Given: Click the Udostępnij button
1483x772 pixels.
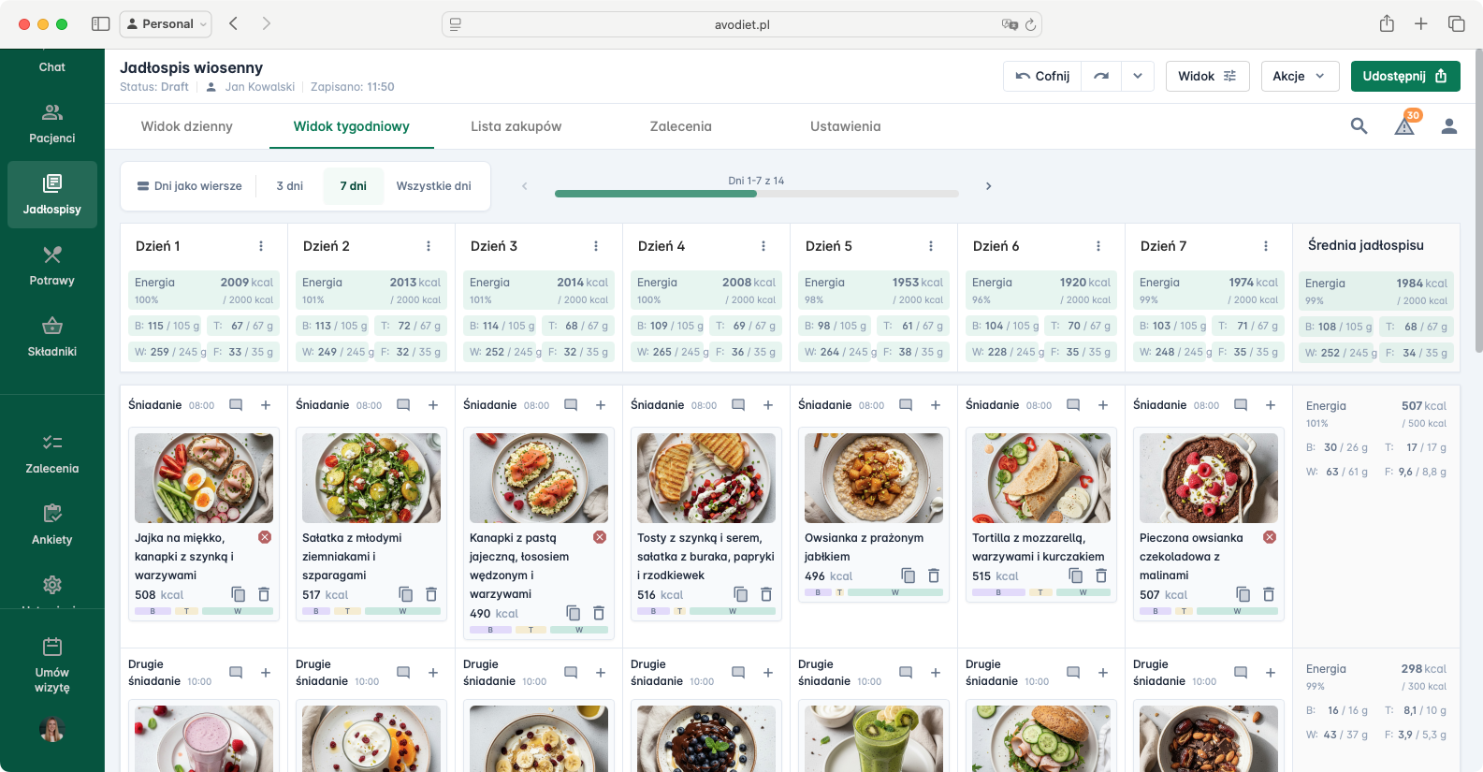Looking at the screenshot, I should pos(1404,77).
